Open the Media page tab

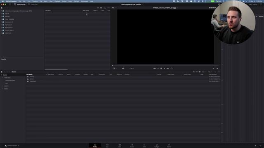[95, 146]
